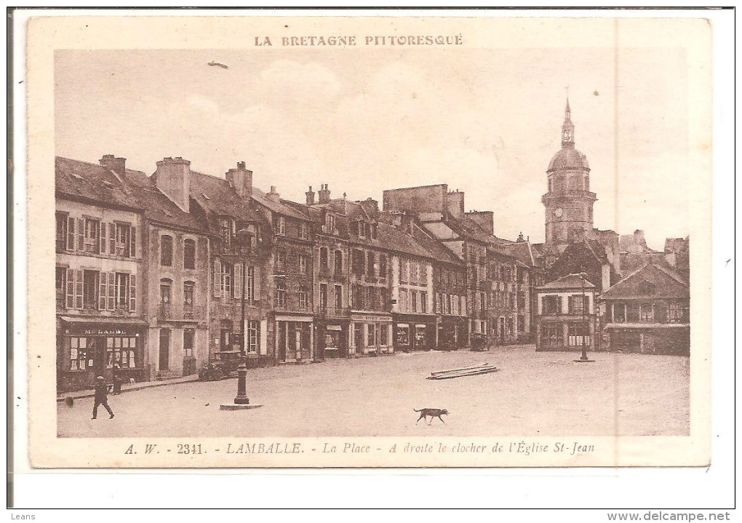Select the 'LAMBALLE' caption text
742x523 pixels.
[264, 449]
